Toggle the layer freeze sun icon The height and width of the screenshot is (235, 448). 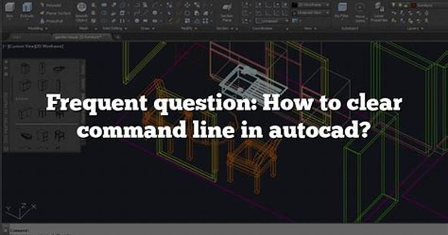400,5
